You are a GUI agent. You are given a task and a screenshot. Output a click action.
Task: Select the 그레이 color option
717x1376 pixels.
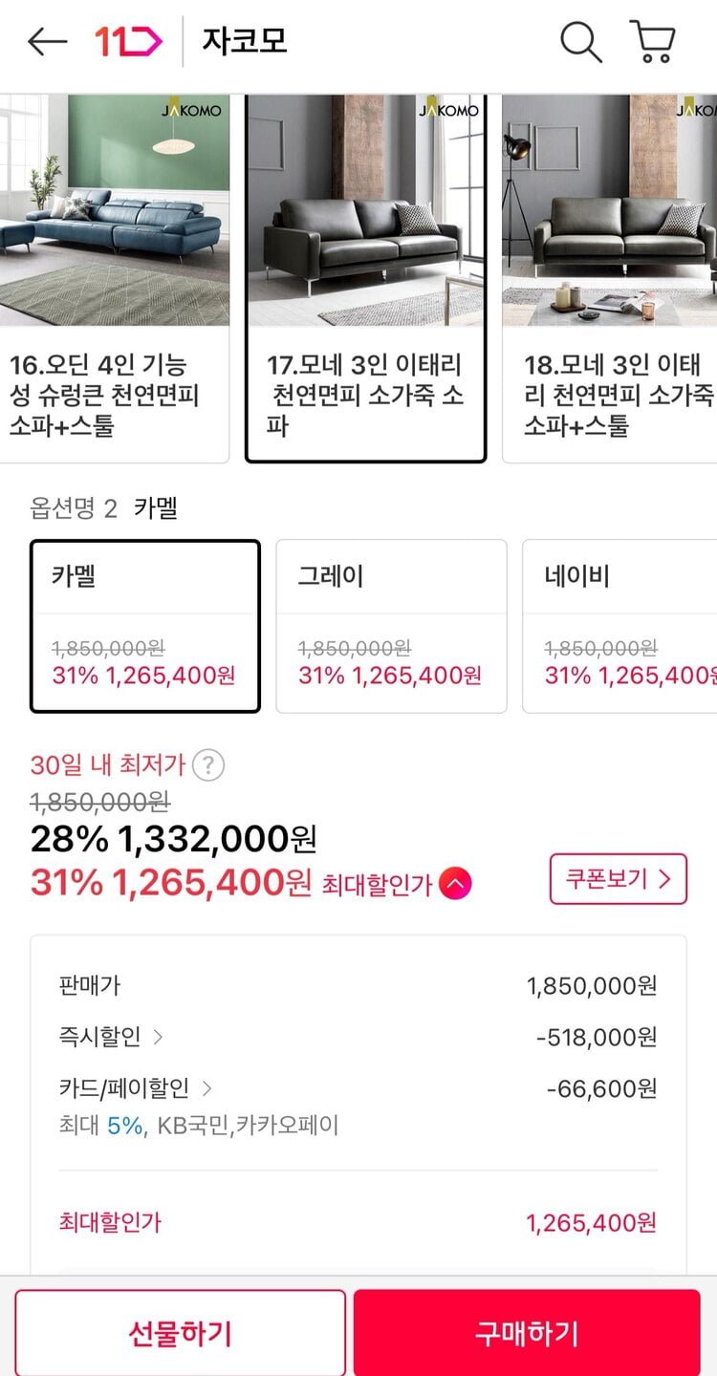click(391, 626)
